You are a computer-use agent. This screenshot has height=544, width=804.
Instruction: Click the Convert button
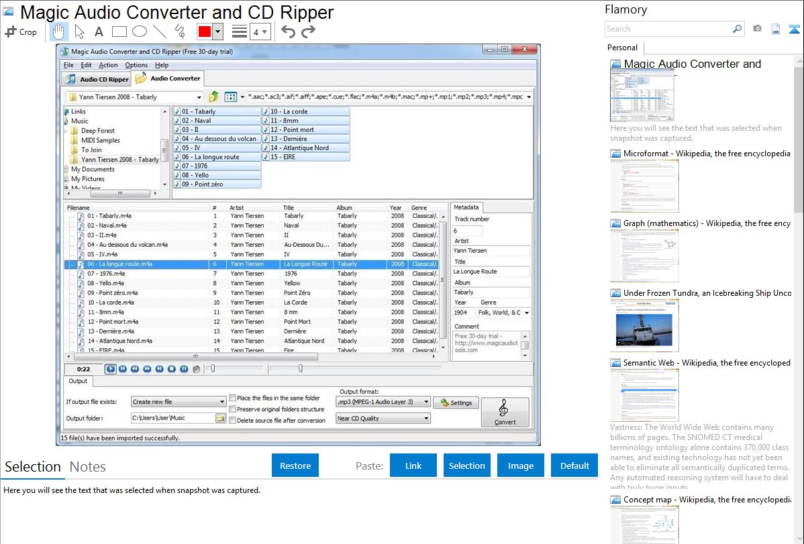pos(505,413)
